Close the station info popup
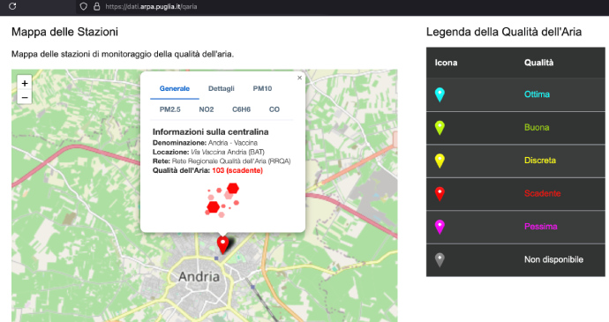This screenshot has height=322, width=609. tap(299, 78)
